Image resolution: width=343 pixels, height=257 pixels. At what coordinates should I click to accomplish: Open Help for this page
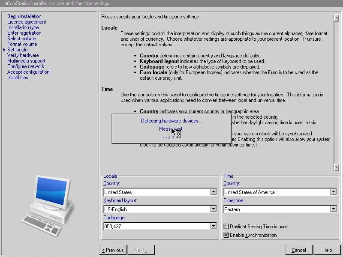tap(327, 250)
